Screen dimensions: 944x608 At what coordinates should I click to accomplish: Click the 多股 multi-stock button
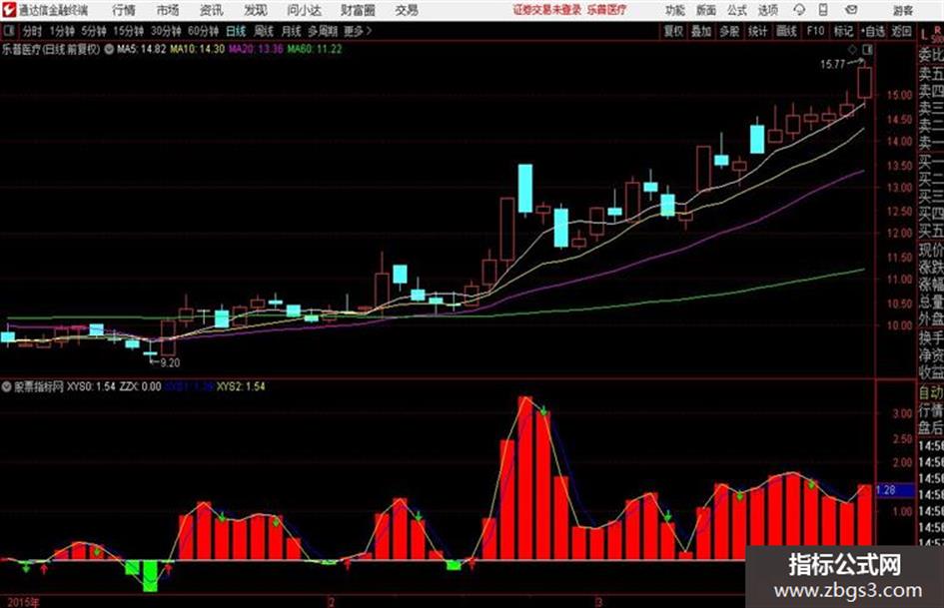pyautogui.click(x=729, y=31)
